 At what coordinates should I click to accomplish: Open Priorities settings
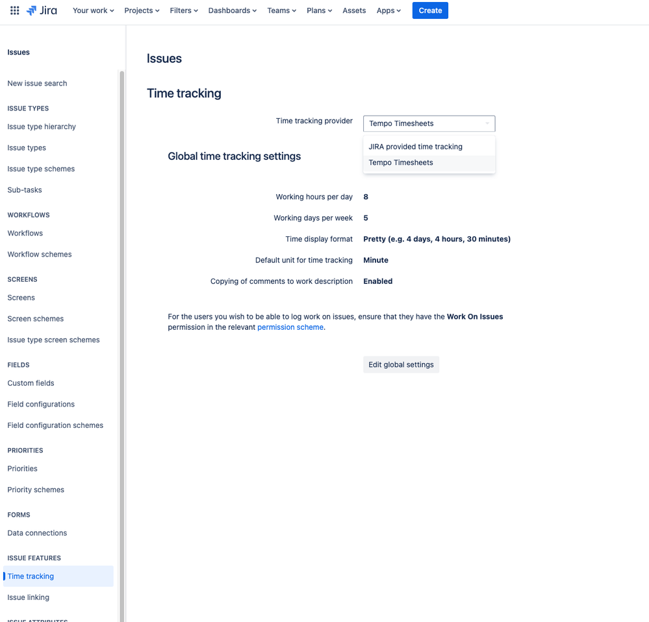click(x=22, y=469)
